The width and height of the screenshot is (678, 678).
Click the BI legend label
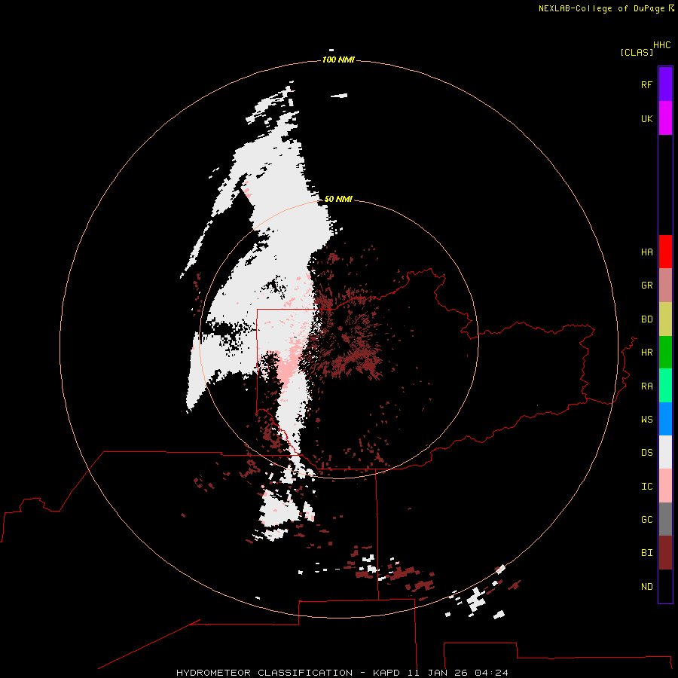click(647, 553)
